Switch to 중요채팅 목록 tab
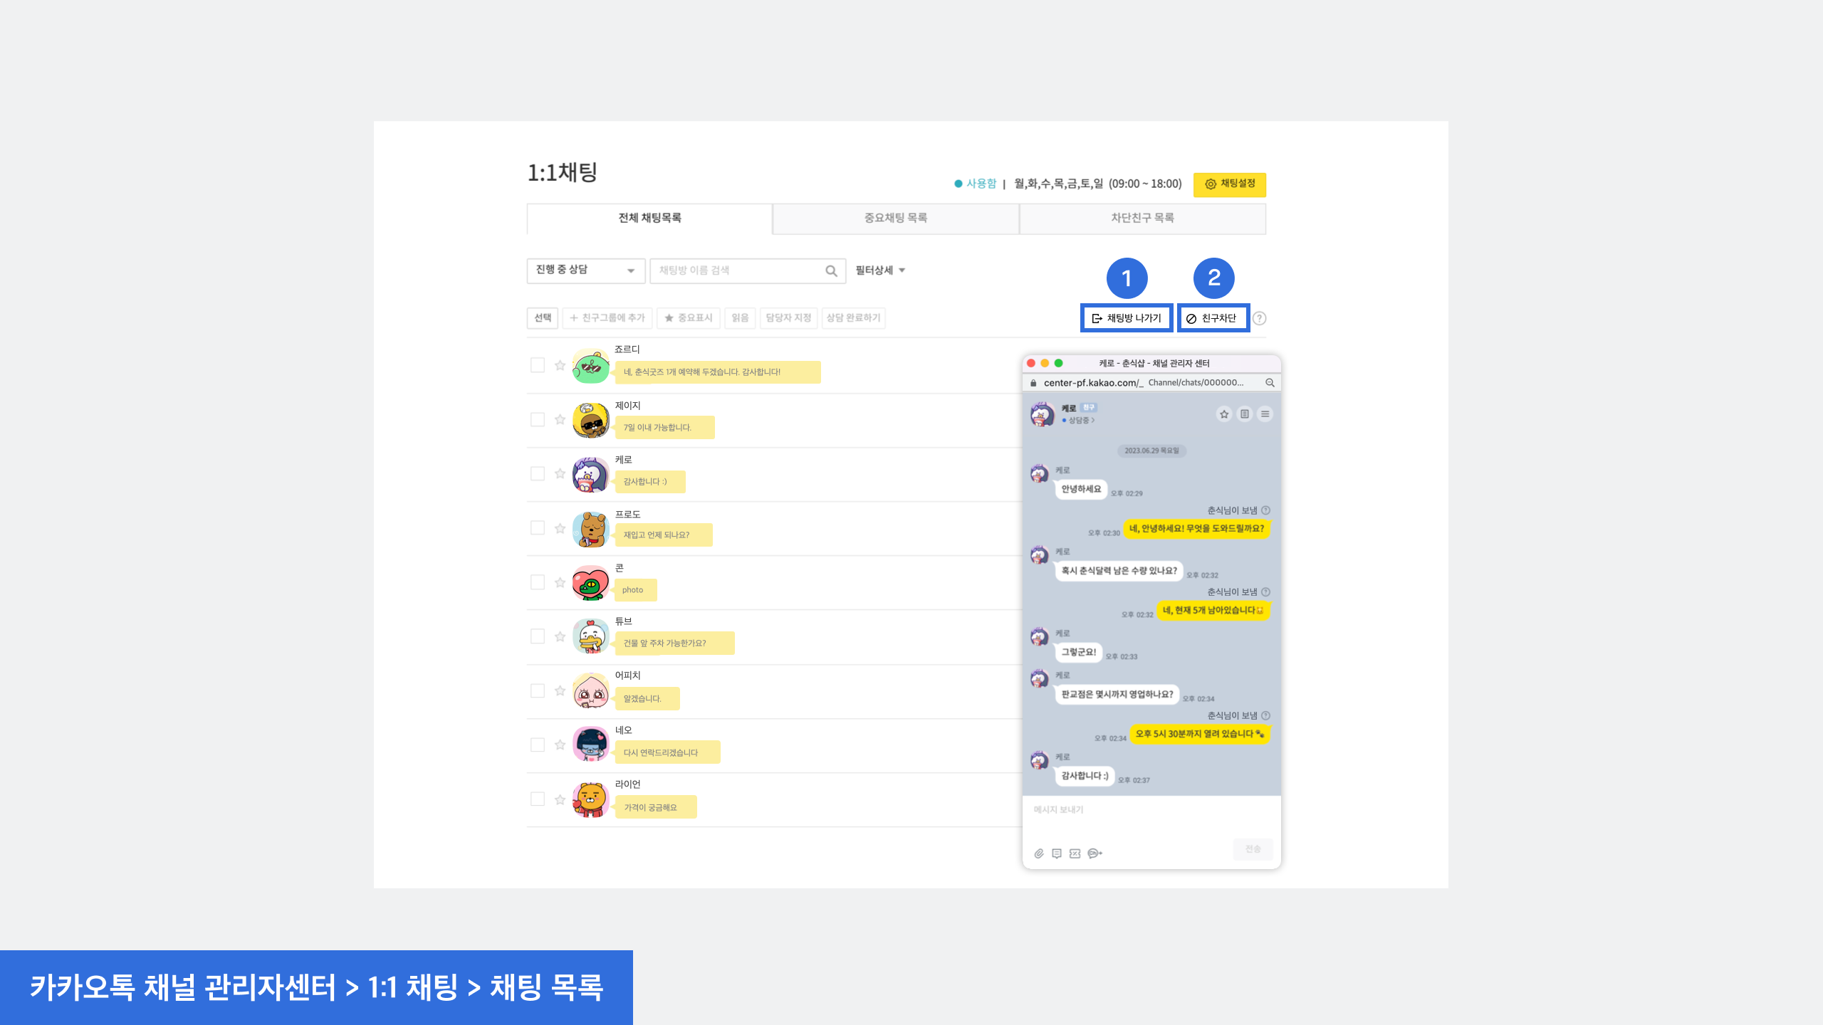This screenshot has width=1823, height=1025. 895,219
